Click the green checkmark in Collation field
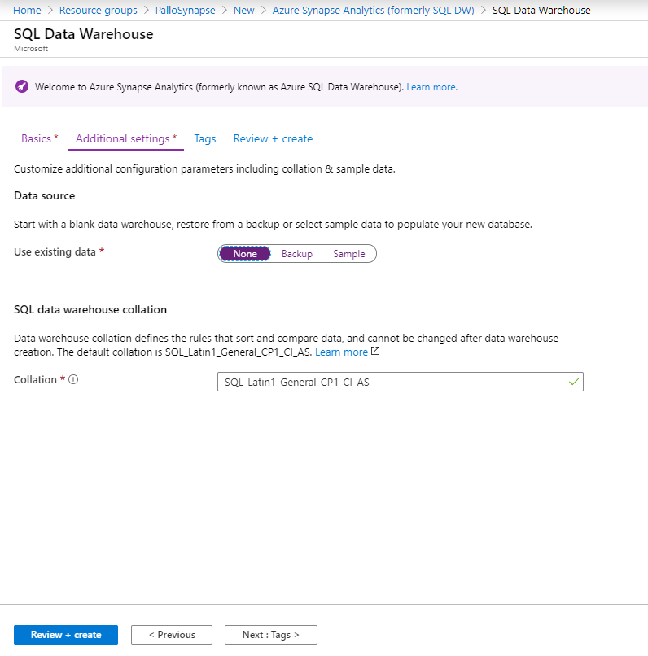 [574, 382]
